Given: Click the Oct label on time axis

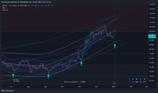Looking at the screenshot, I should [62, 86].
